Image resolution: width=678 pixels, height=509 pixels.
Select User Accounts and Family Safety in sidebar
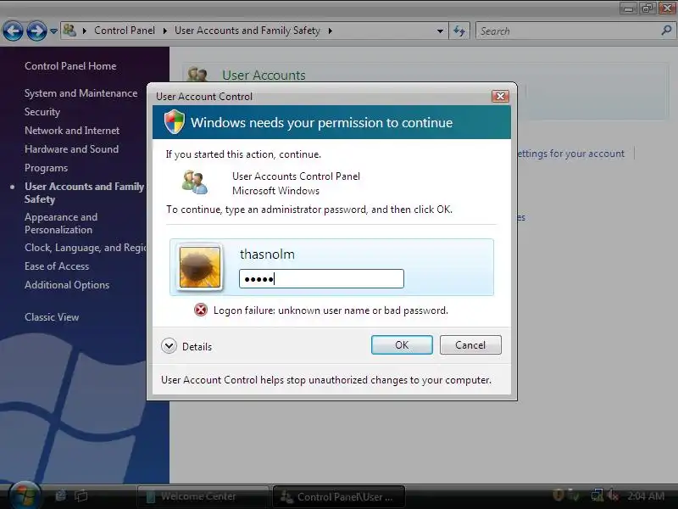84,193
